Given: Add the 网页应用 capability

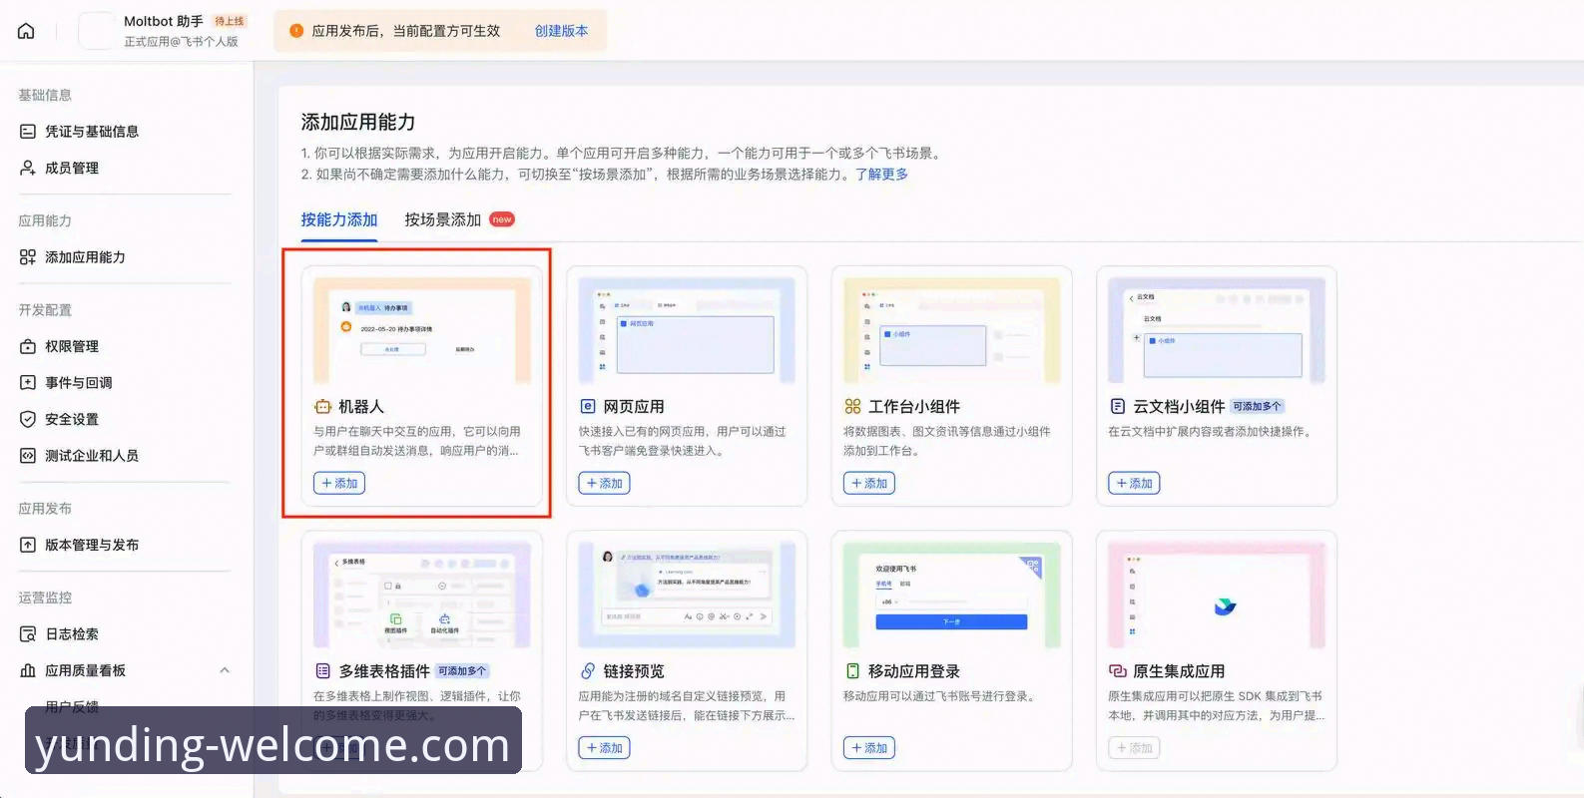Looking at the screenshot, I should tap(604, 484).
